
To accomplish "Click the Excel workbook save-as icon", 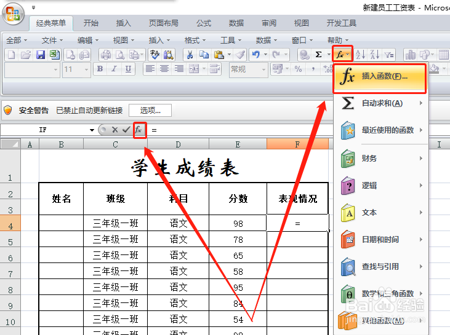I will coord(55,55).
